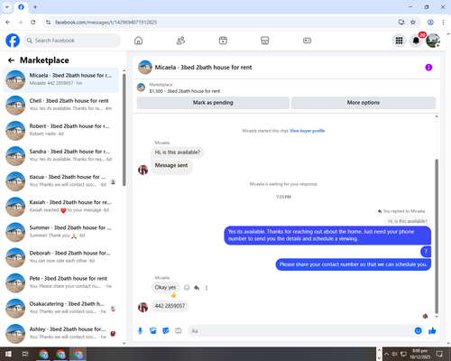The height and width of the screenshot is (361, 451).
Task: Open Sandra conversation in the list
Action: pyautogui.click(x=60, y=156)
